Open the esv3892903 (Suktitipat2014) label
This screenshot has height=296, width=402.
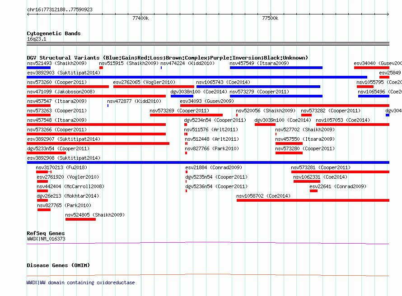tap(64, 73)
